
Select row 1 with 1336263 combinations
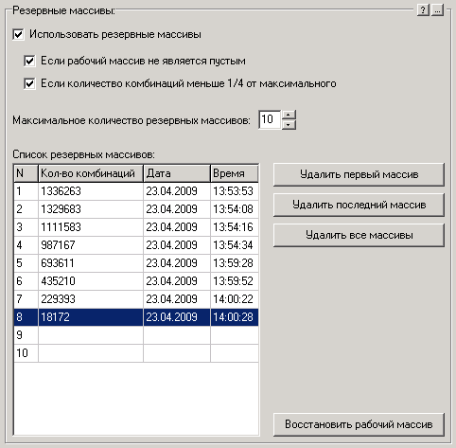136,191
